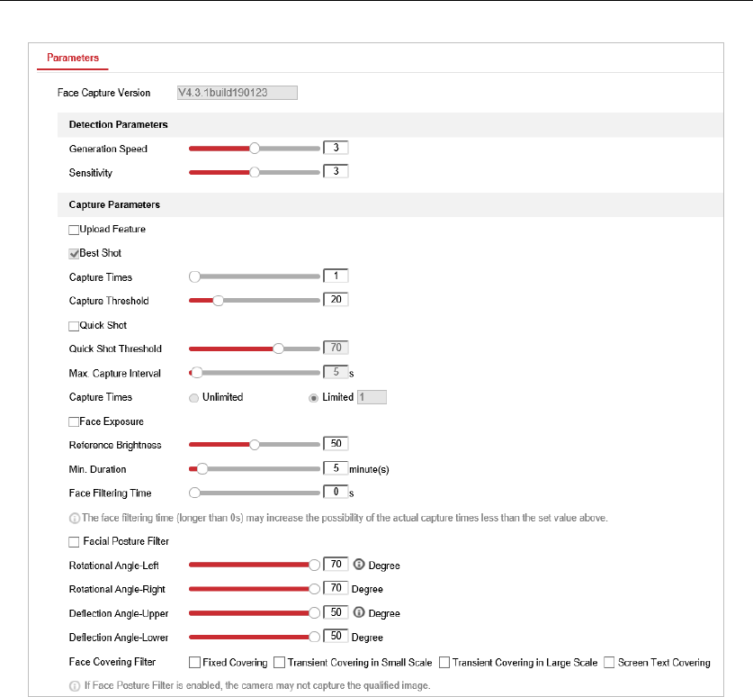This screenshot has height=697, width=753.
Task: Select the Unlimited capture times radio button
Action: (194, 398)
